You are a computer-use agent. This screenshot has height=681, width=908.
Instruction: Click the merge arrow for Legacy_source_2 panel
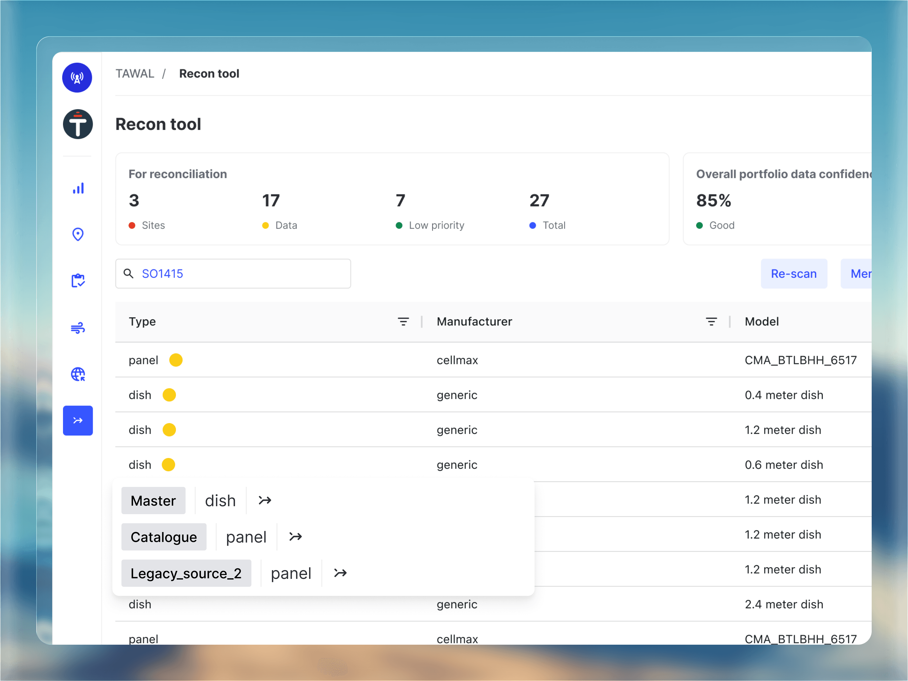click(x=340, y=573)
